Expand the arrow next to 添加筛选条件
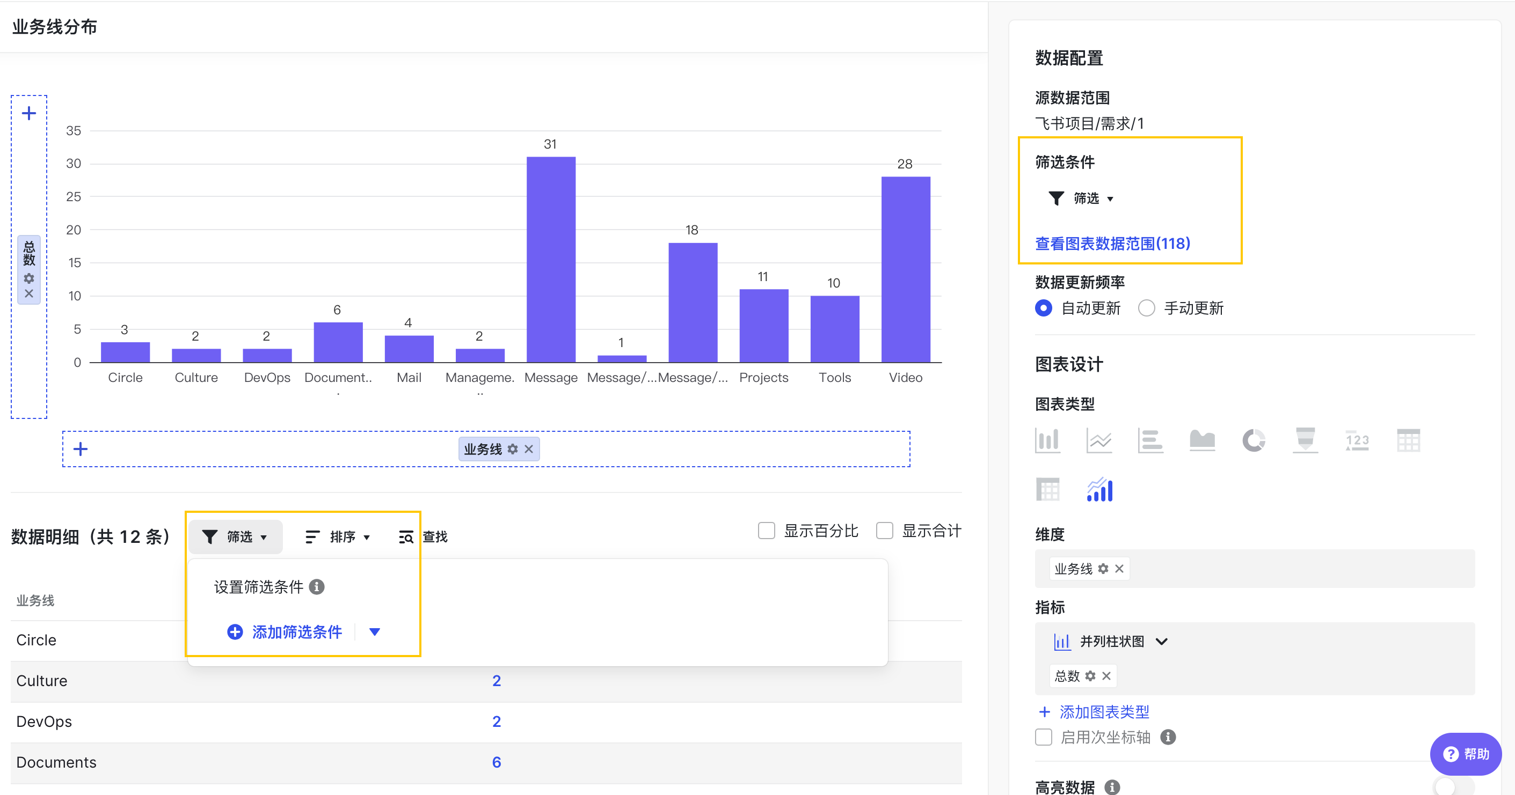Image resolution: width=1515 pixels, height=795 pixels. click(x=375, y=632)
